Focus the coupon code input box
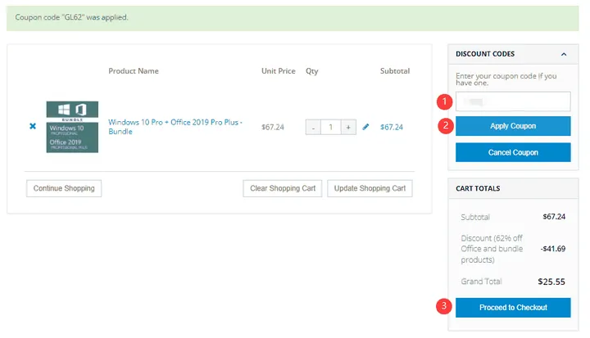Image resolution: width=590 pixels, height=338 pixels. tap(513, 101)
